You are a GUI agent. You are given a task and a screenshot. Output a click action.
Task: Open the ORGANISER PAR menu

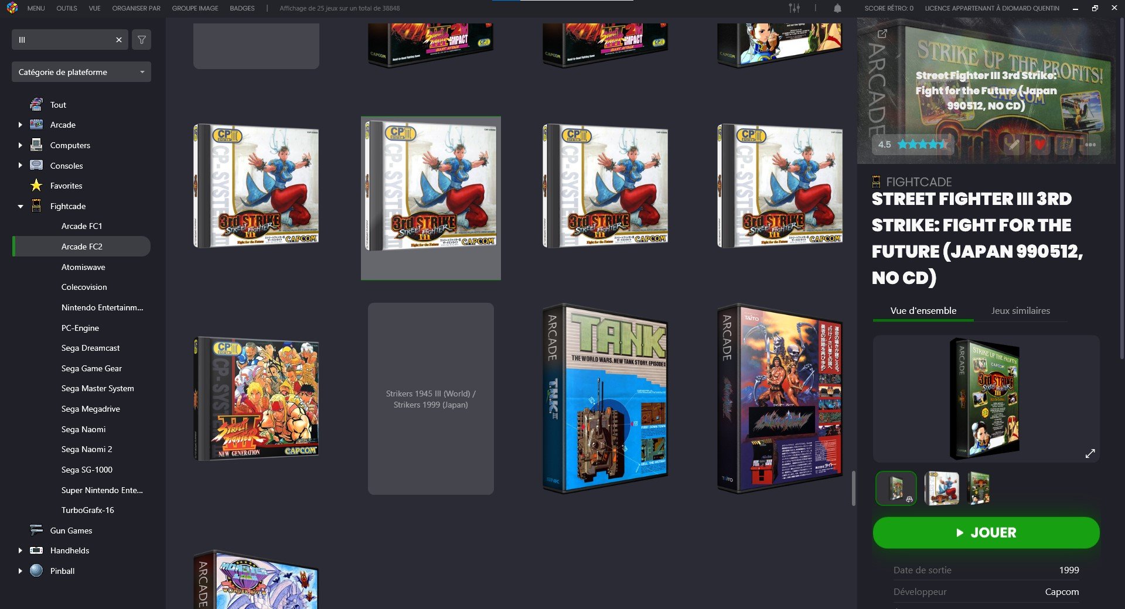click(x=136, y=8)
